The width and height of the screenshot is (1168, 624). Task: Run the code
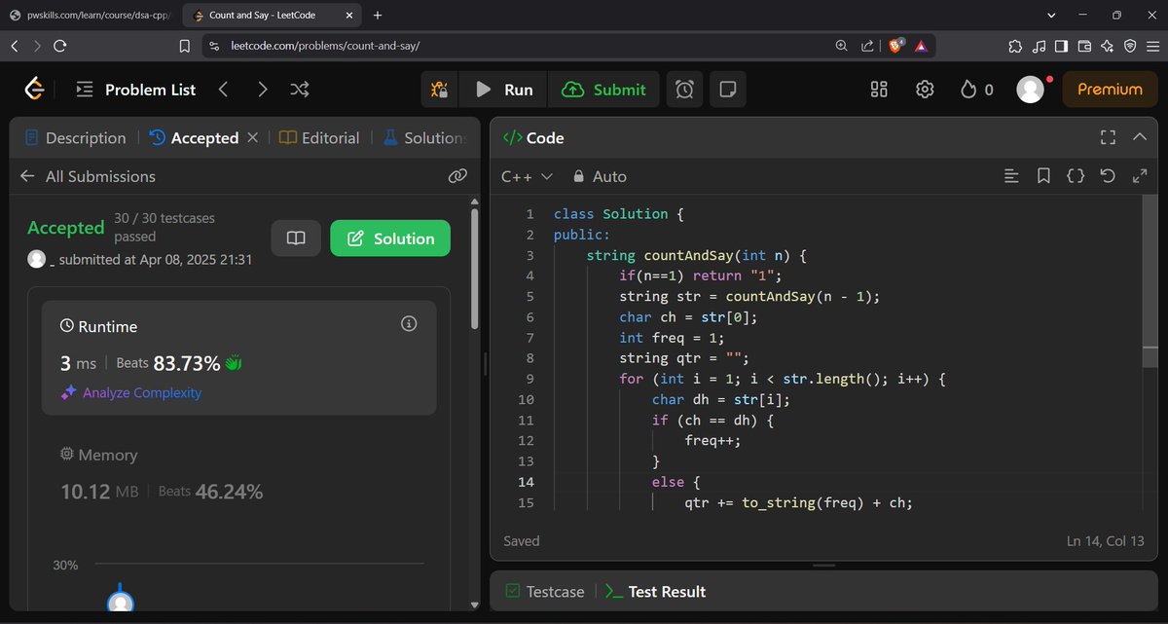tap(503, 90)
